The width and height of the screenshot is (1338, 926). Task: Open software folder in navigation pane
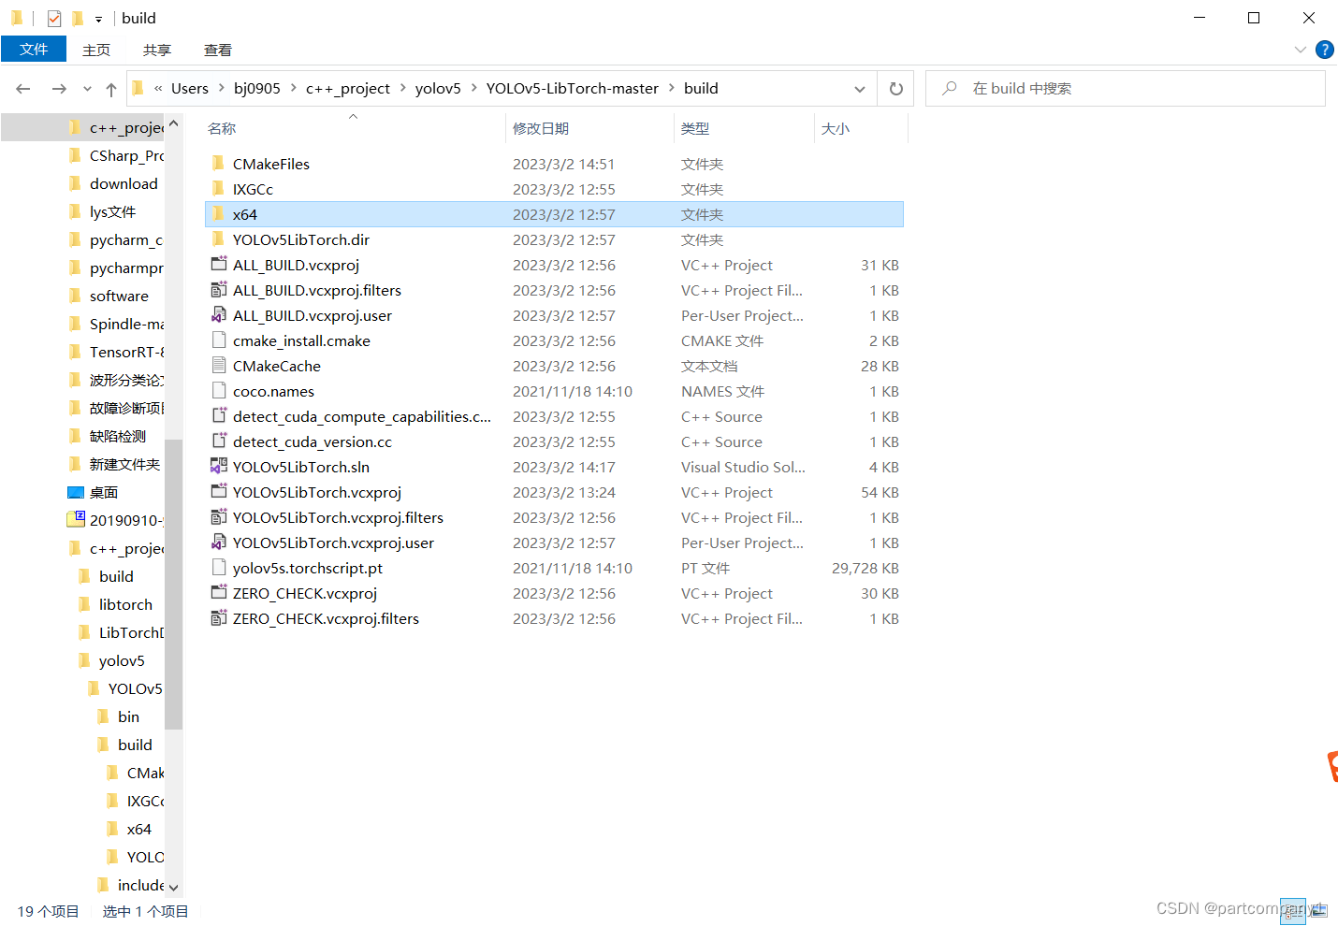pyautogui.click(x=119, y=296)
